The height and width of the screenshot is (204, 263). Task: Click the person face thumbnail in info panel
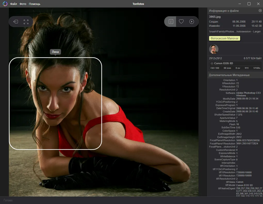pyautogui.click(x=214, y=49)
